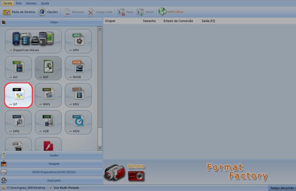Choose the MP4 video format icon
Viewport: 296px width, 191px height.
[x=78, y=41]
